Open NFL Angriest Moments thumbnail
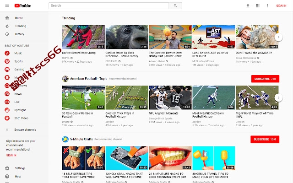Viewport: 293px width, 183px height. pyautogui.click(x=170, y=97)
